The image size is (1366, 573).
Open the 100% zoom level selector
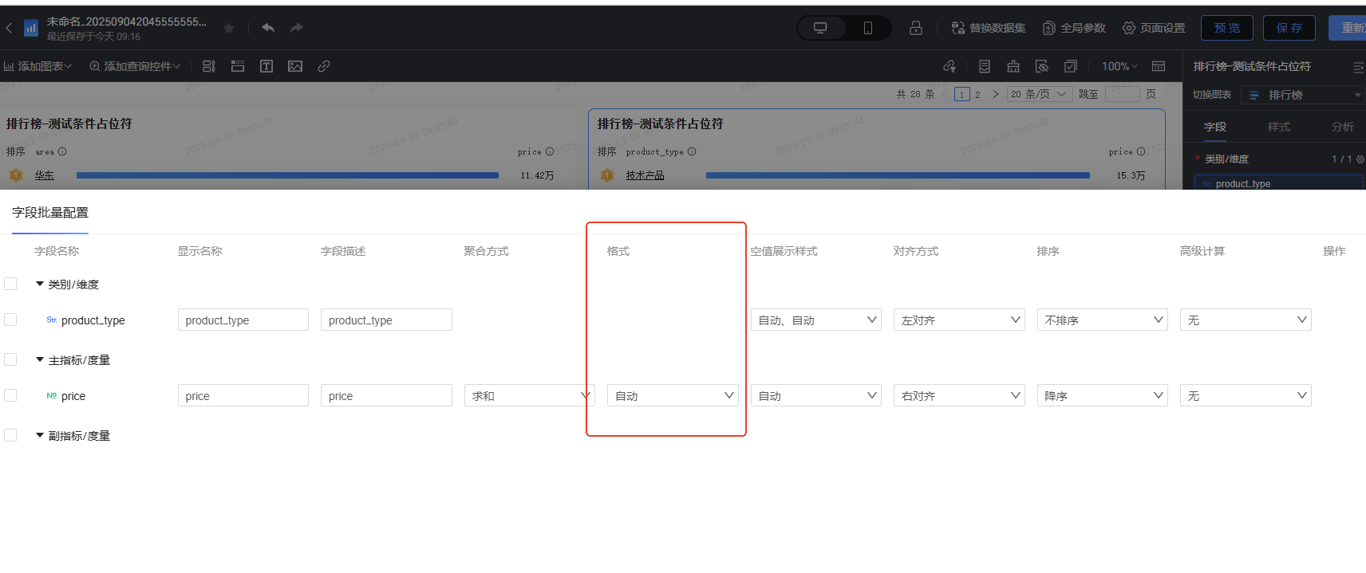[x=1119, y=66]
